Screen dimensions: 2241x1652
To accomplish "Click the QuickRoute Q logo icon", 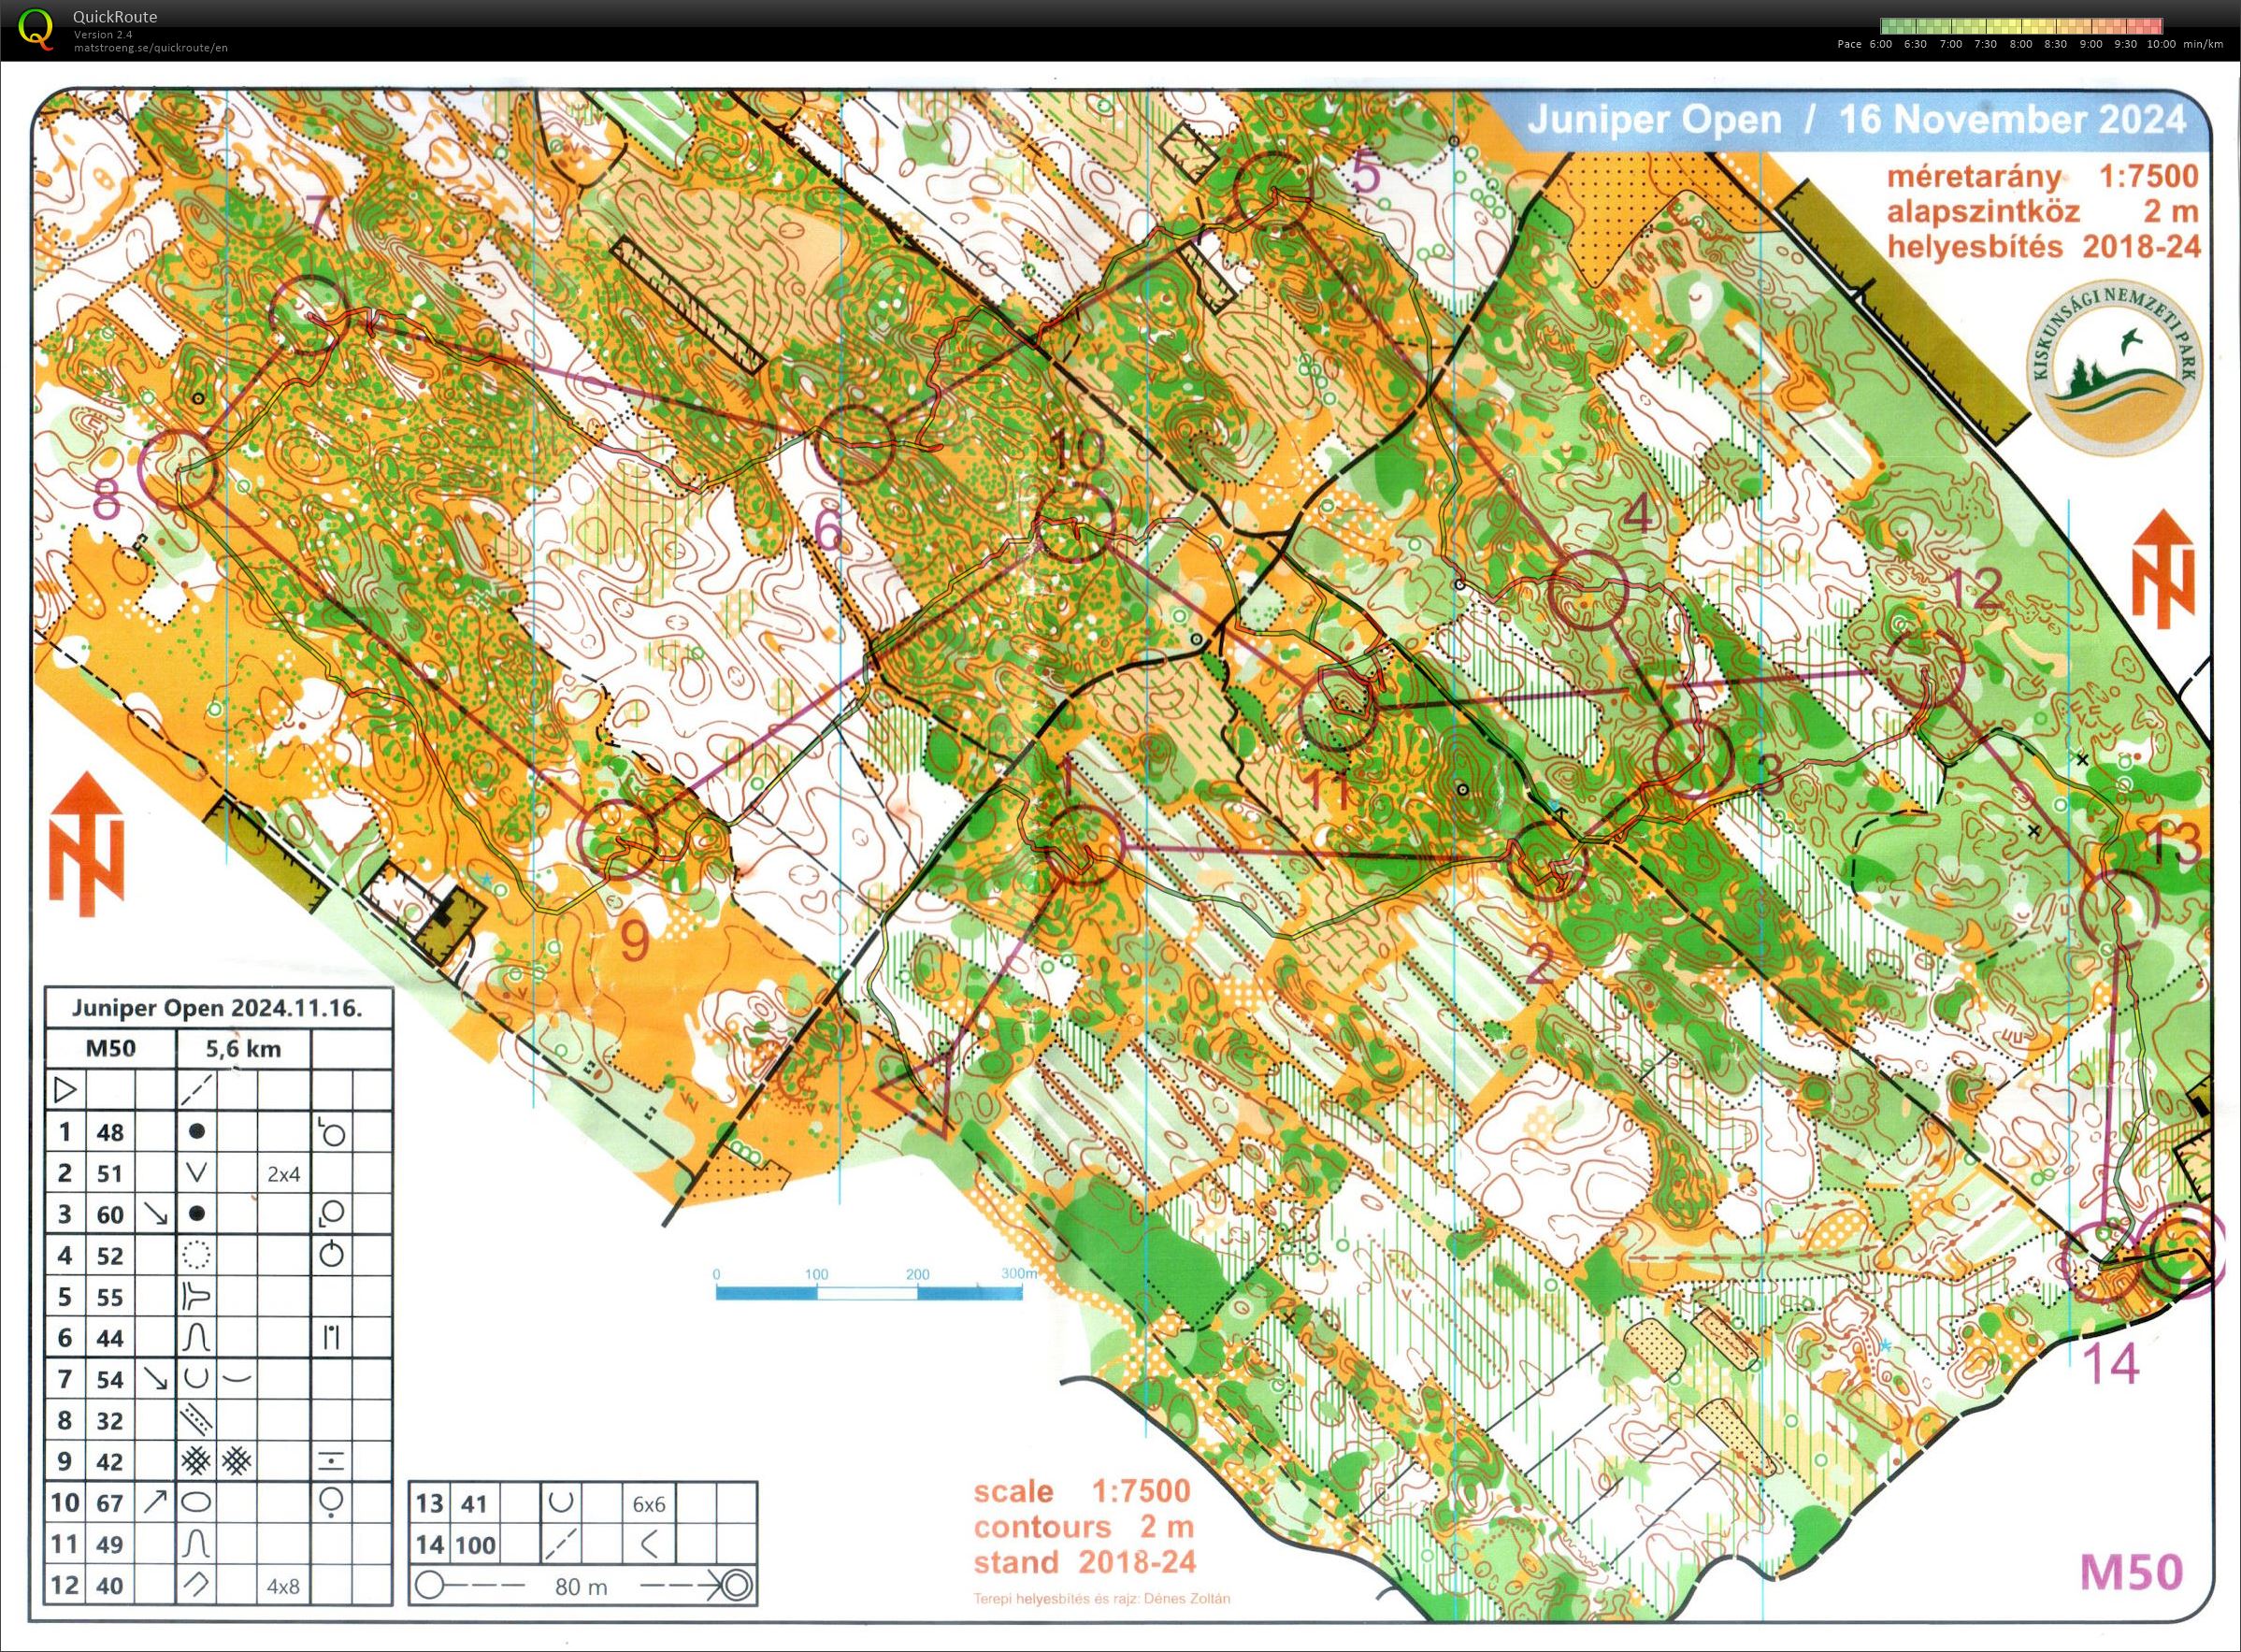I will pos(37,28).
